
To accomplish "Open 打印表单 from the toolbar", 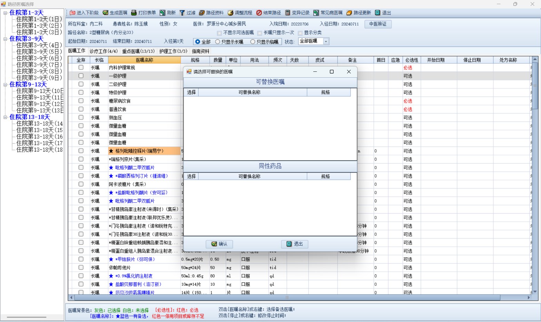I will 134,13.
